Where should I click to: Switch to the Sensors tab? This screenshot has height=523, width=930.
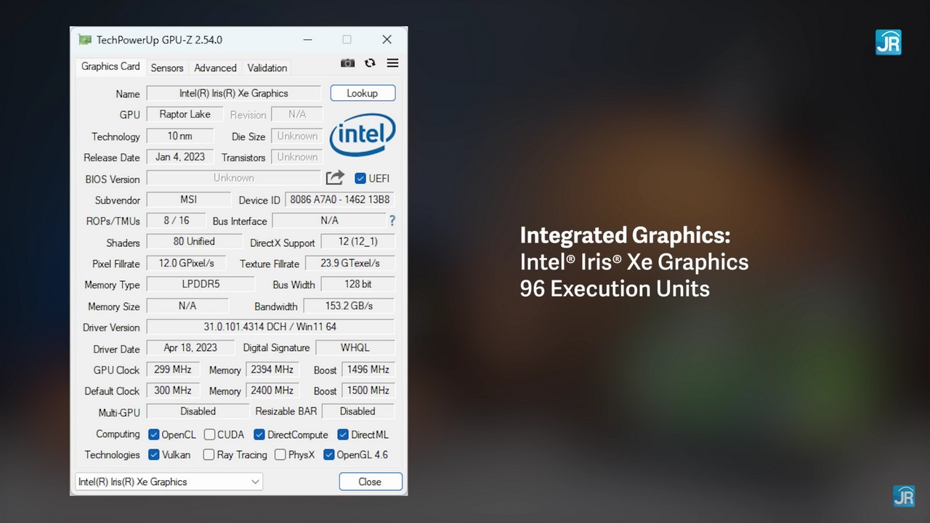(167, 68)
